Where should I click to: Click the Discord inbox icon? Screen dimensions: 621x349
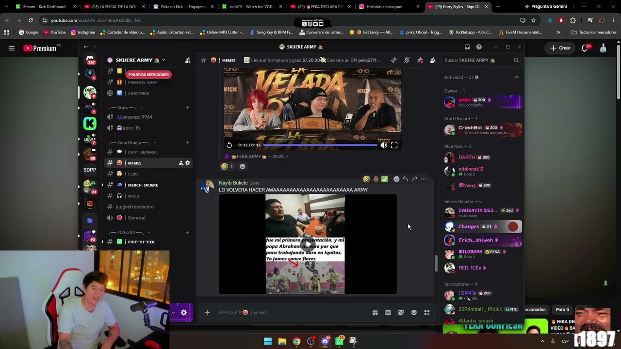pos(467,47)
